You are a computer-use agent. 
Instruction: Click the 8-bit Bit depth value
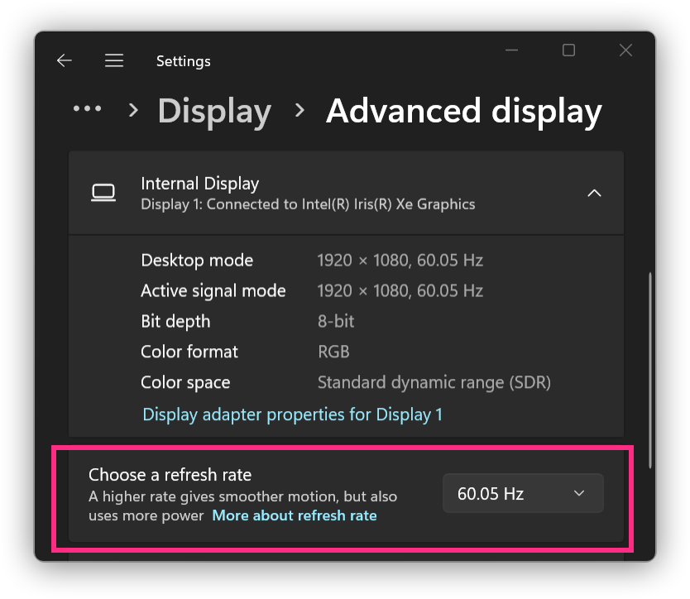(x=336, y=321)
